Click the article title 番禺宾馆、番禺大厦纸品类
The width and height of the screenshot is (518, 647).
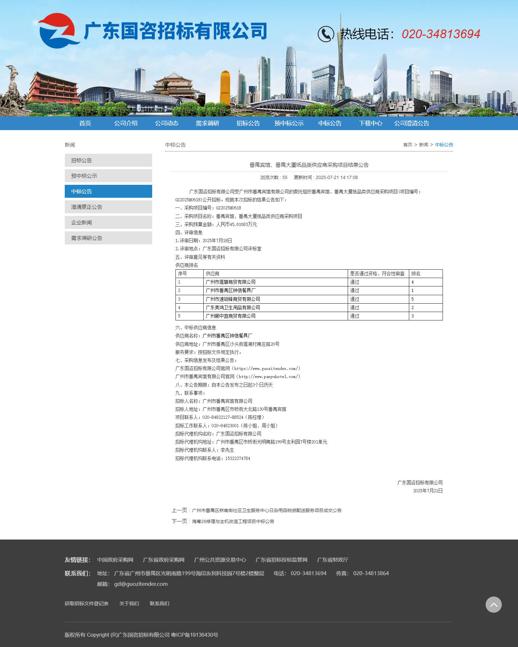click(x=309, y=165)
